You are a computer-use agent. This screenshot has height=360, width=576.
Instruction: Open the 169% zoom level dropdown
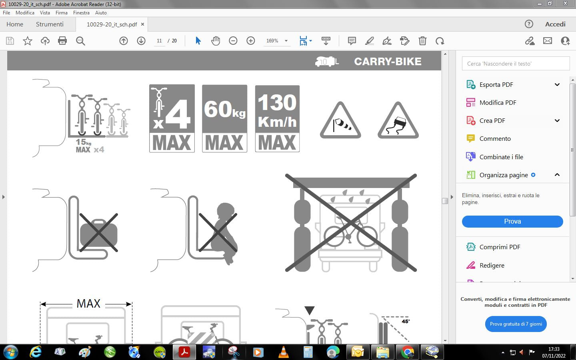point(286,41)
